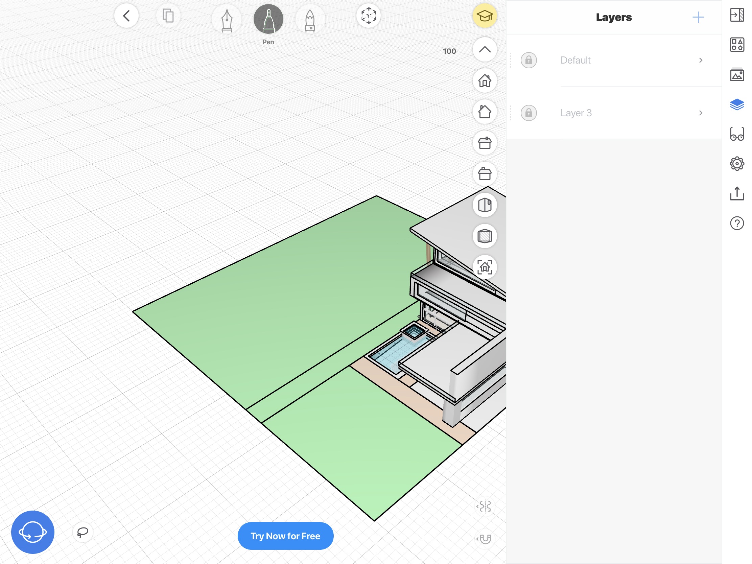Expand Layer 3 details
This screenshot has height=564, width=752.
coord(701,113)
